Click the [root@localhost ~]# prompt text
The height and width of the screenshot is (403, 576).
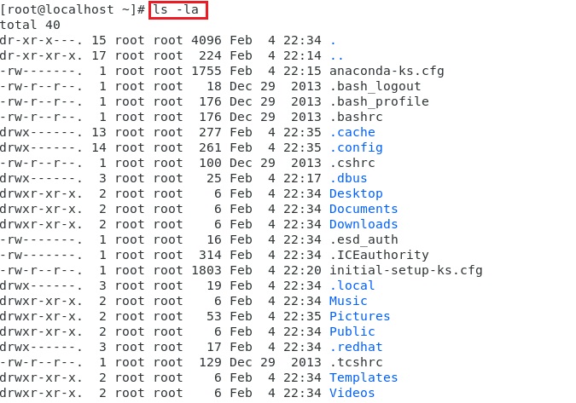tap(73, 10)
